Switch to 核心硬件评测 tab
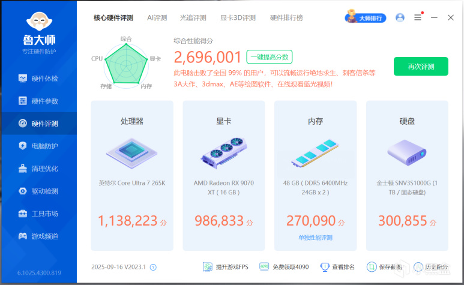This screenshot has width=464, height=285. point(113,18)
